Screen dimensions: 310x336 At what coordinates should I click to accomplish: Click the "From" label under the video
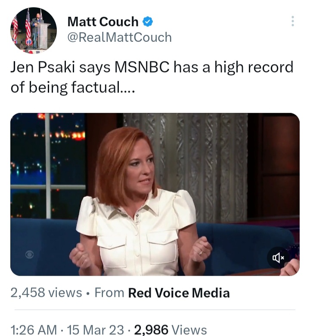pyautogui.click(x=109, y=293)
